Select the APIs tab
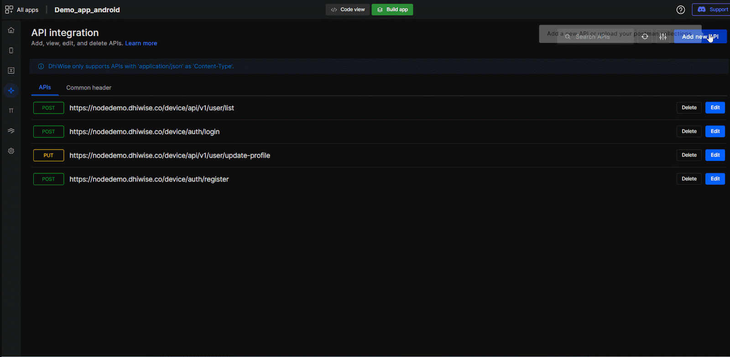 pyautogui.click(x=45, y=88)
